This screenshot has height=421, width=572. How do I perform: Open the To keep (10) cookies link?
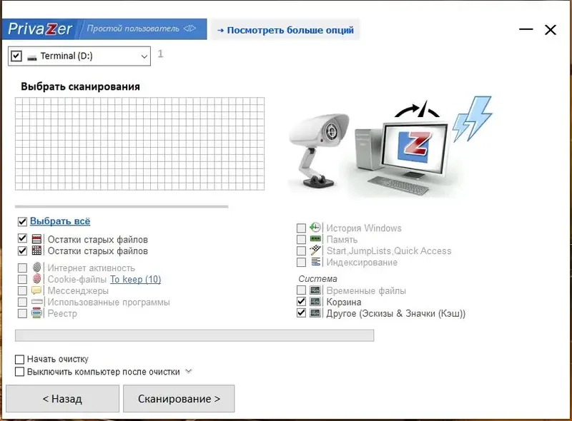point(135,279)
